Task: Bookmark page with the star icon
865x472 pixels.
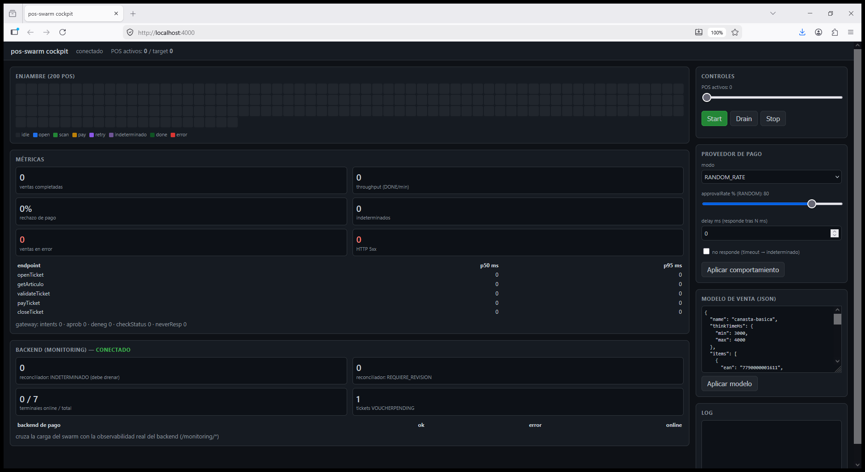Action: click(x=735, y=32)
